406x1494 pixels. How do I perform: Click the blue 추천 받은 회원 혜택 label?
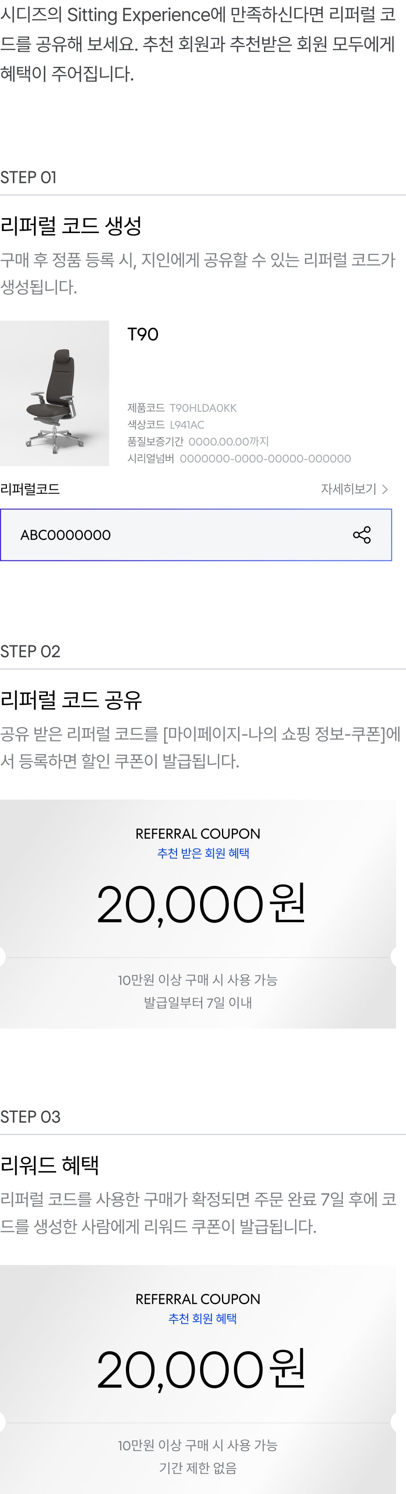[203, 853]
